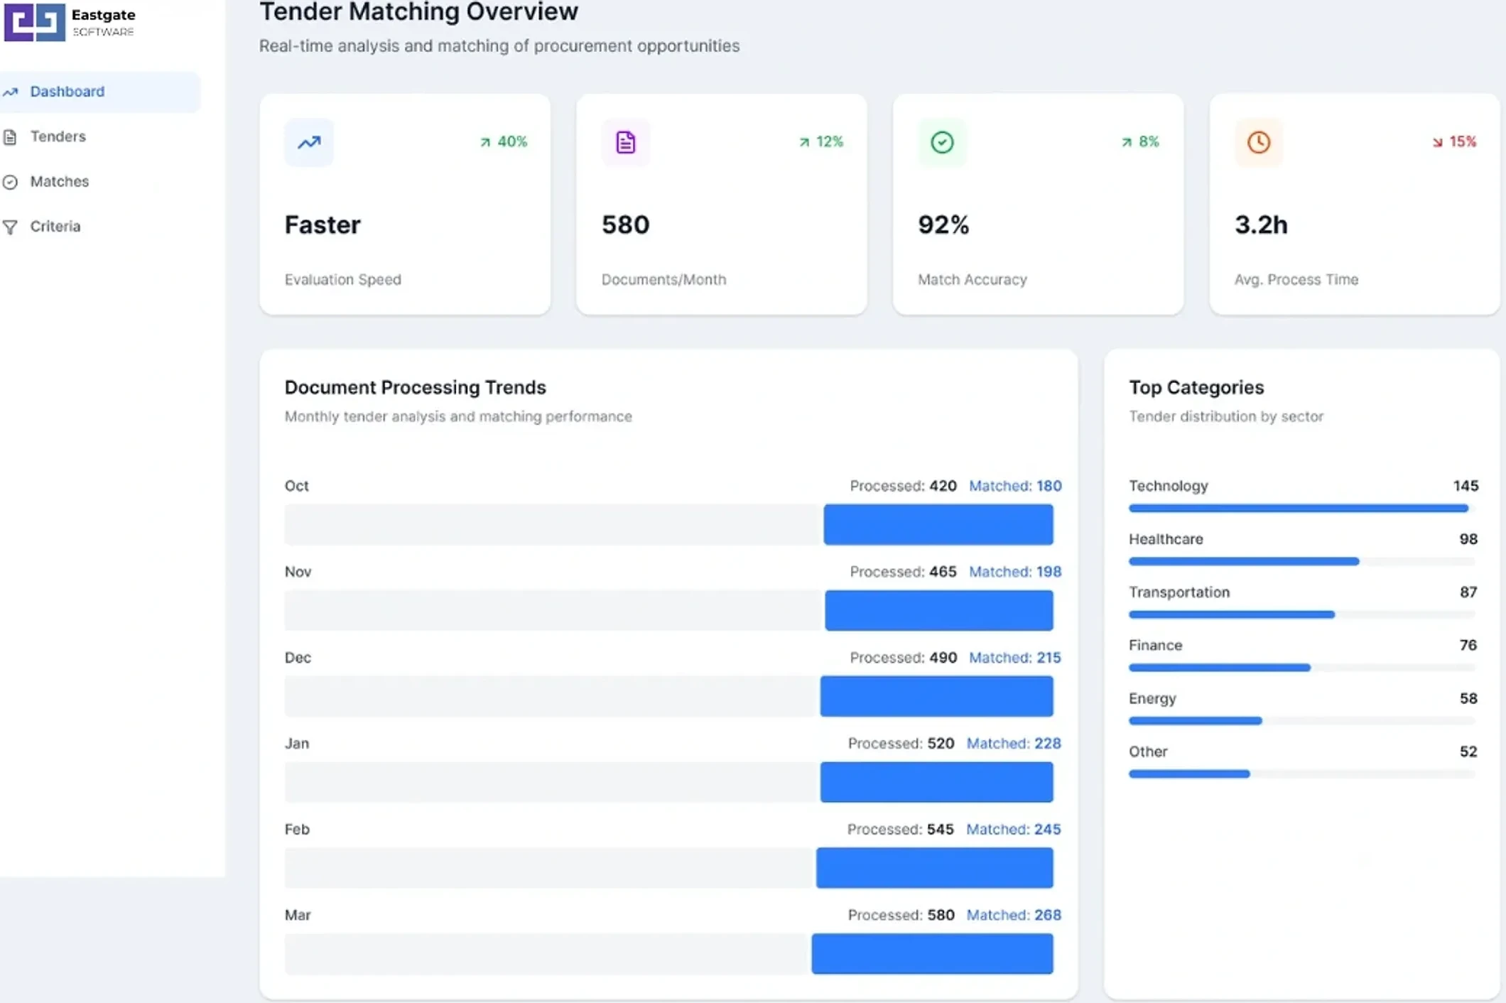Click the green up arrow beside 8%
The height and width of the screenshot is (1003, 1506).
point(1127,142)
